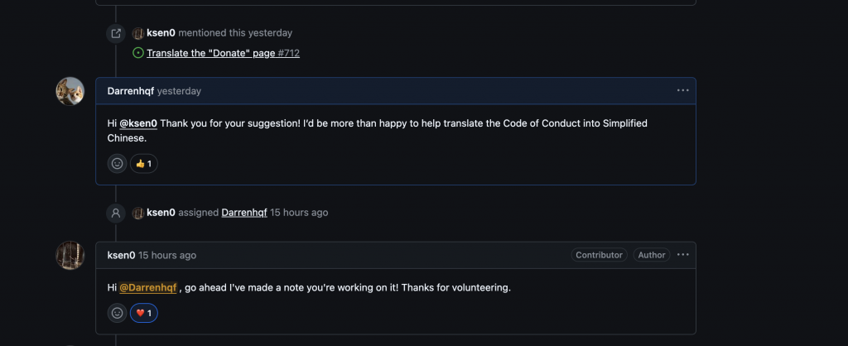
Task: Click ksen0's small avatar in assigned event
Action: tap(138, 213)
